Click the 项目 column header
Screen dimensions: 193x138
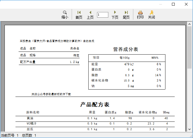point(96,58)
